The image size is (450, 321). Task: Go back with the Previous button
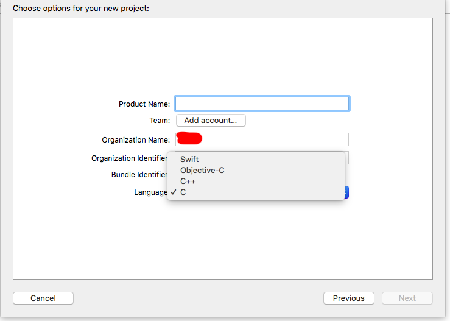click(349, 298)
